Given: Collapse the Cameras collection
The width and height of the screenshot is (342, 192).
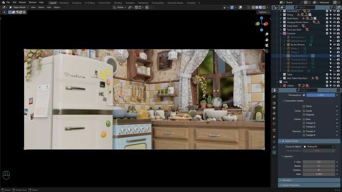Looking at the screenshot, I should [281, 34].
